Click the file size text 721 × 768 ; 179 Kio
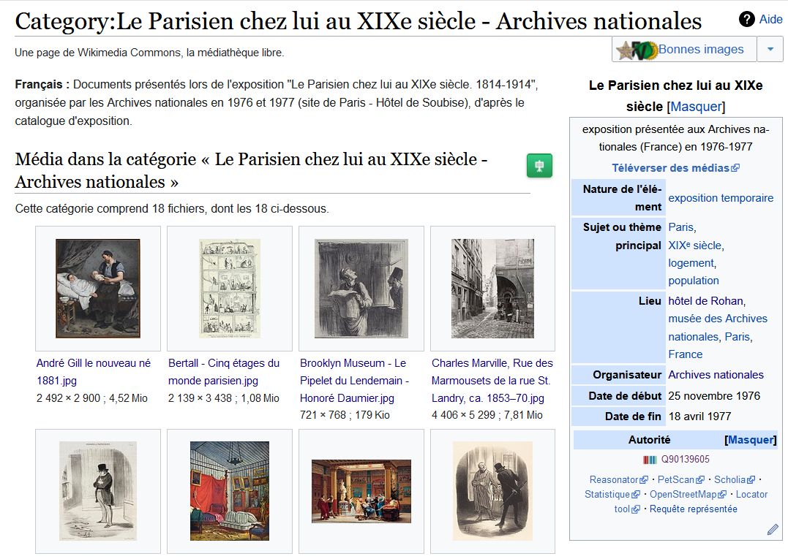 click(x=345, y=416)
